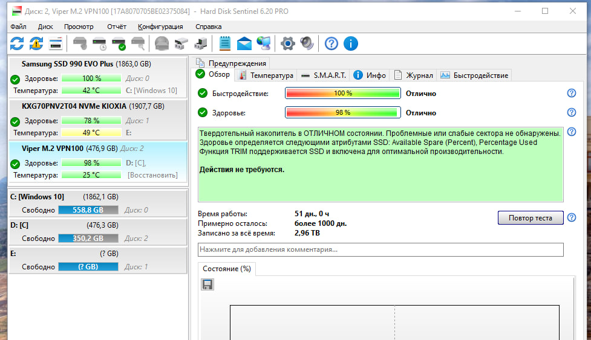Image resolution: width=591 pixels, height=340 pixels.
Task: Click the second drive tray icon
Action: click(200, 43)
